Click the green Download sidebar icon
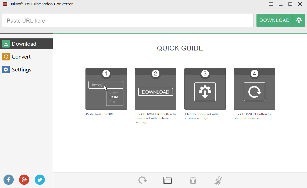307x188 pixels. pos(6,44)
